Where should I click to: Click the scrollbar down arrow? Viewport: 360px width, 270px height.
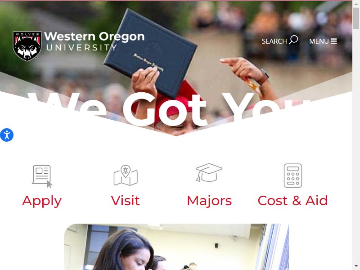[356, 267]
